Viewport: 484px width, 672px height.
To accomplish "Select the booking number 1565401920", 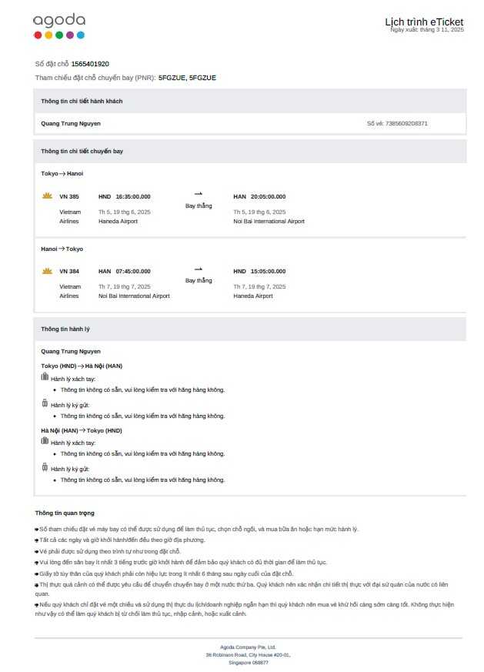I will point(90,64).
